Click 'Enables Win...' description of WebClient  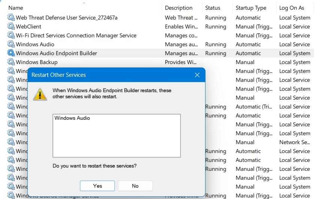coord(181,27)
